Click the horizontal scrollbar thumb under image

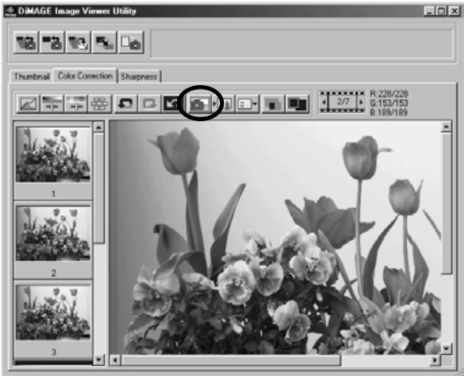click(232, 360)
